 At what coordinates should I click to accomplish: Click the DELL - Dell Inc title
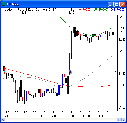(35, 10)
